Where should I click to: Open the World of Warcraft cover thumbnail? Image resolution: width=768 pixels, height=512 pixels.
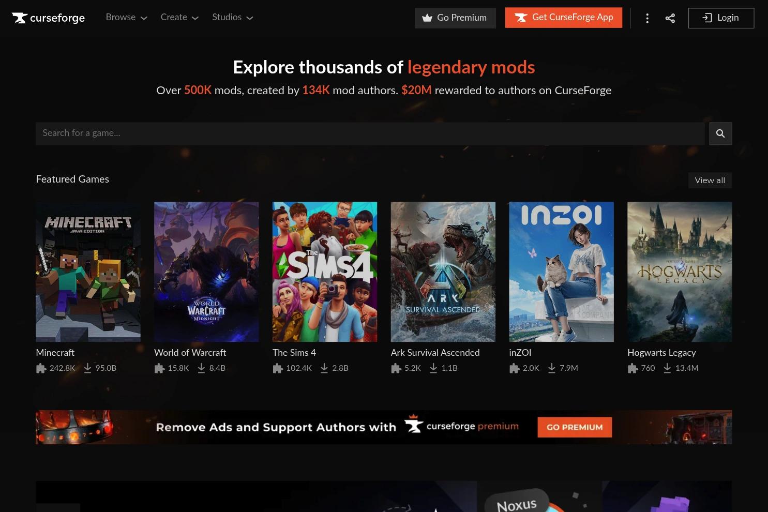click(x=206, y=272)
